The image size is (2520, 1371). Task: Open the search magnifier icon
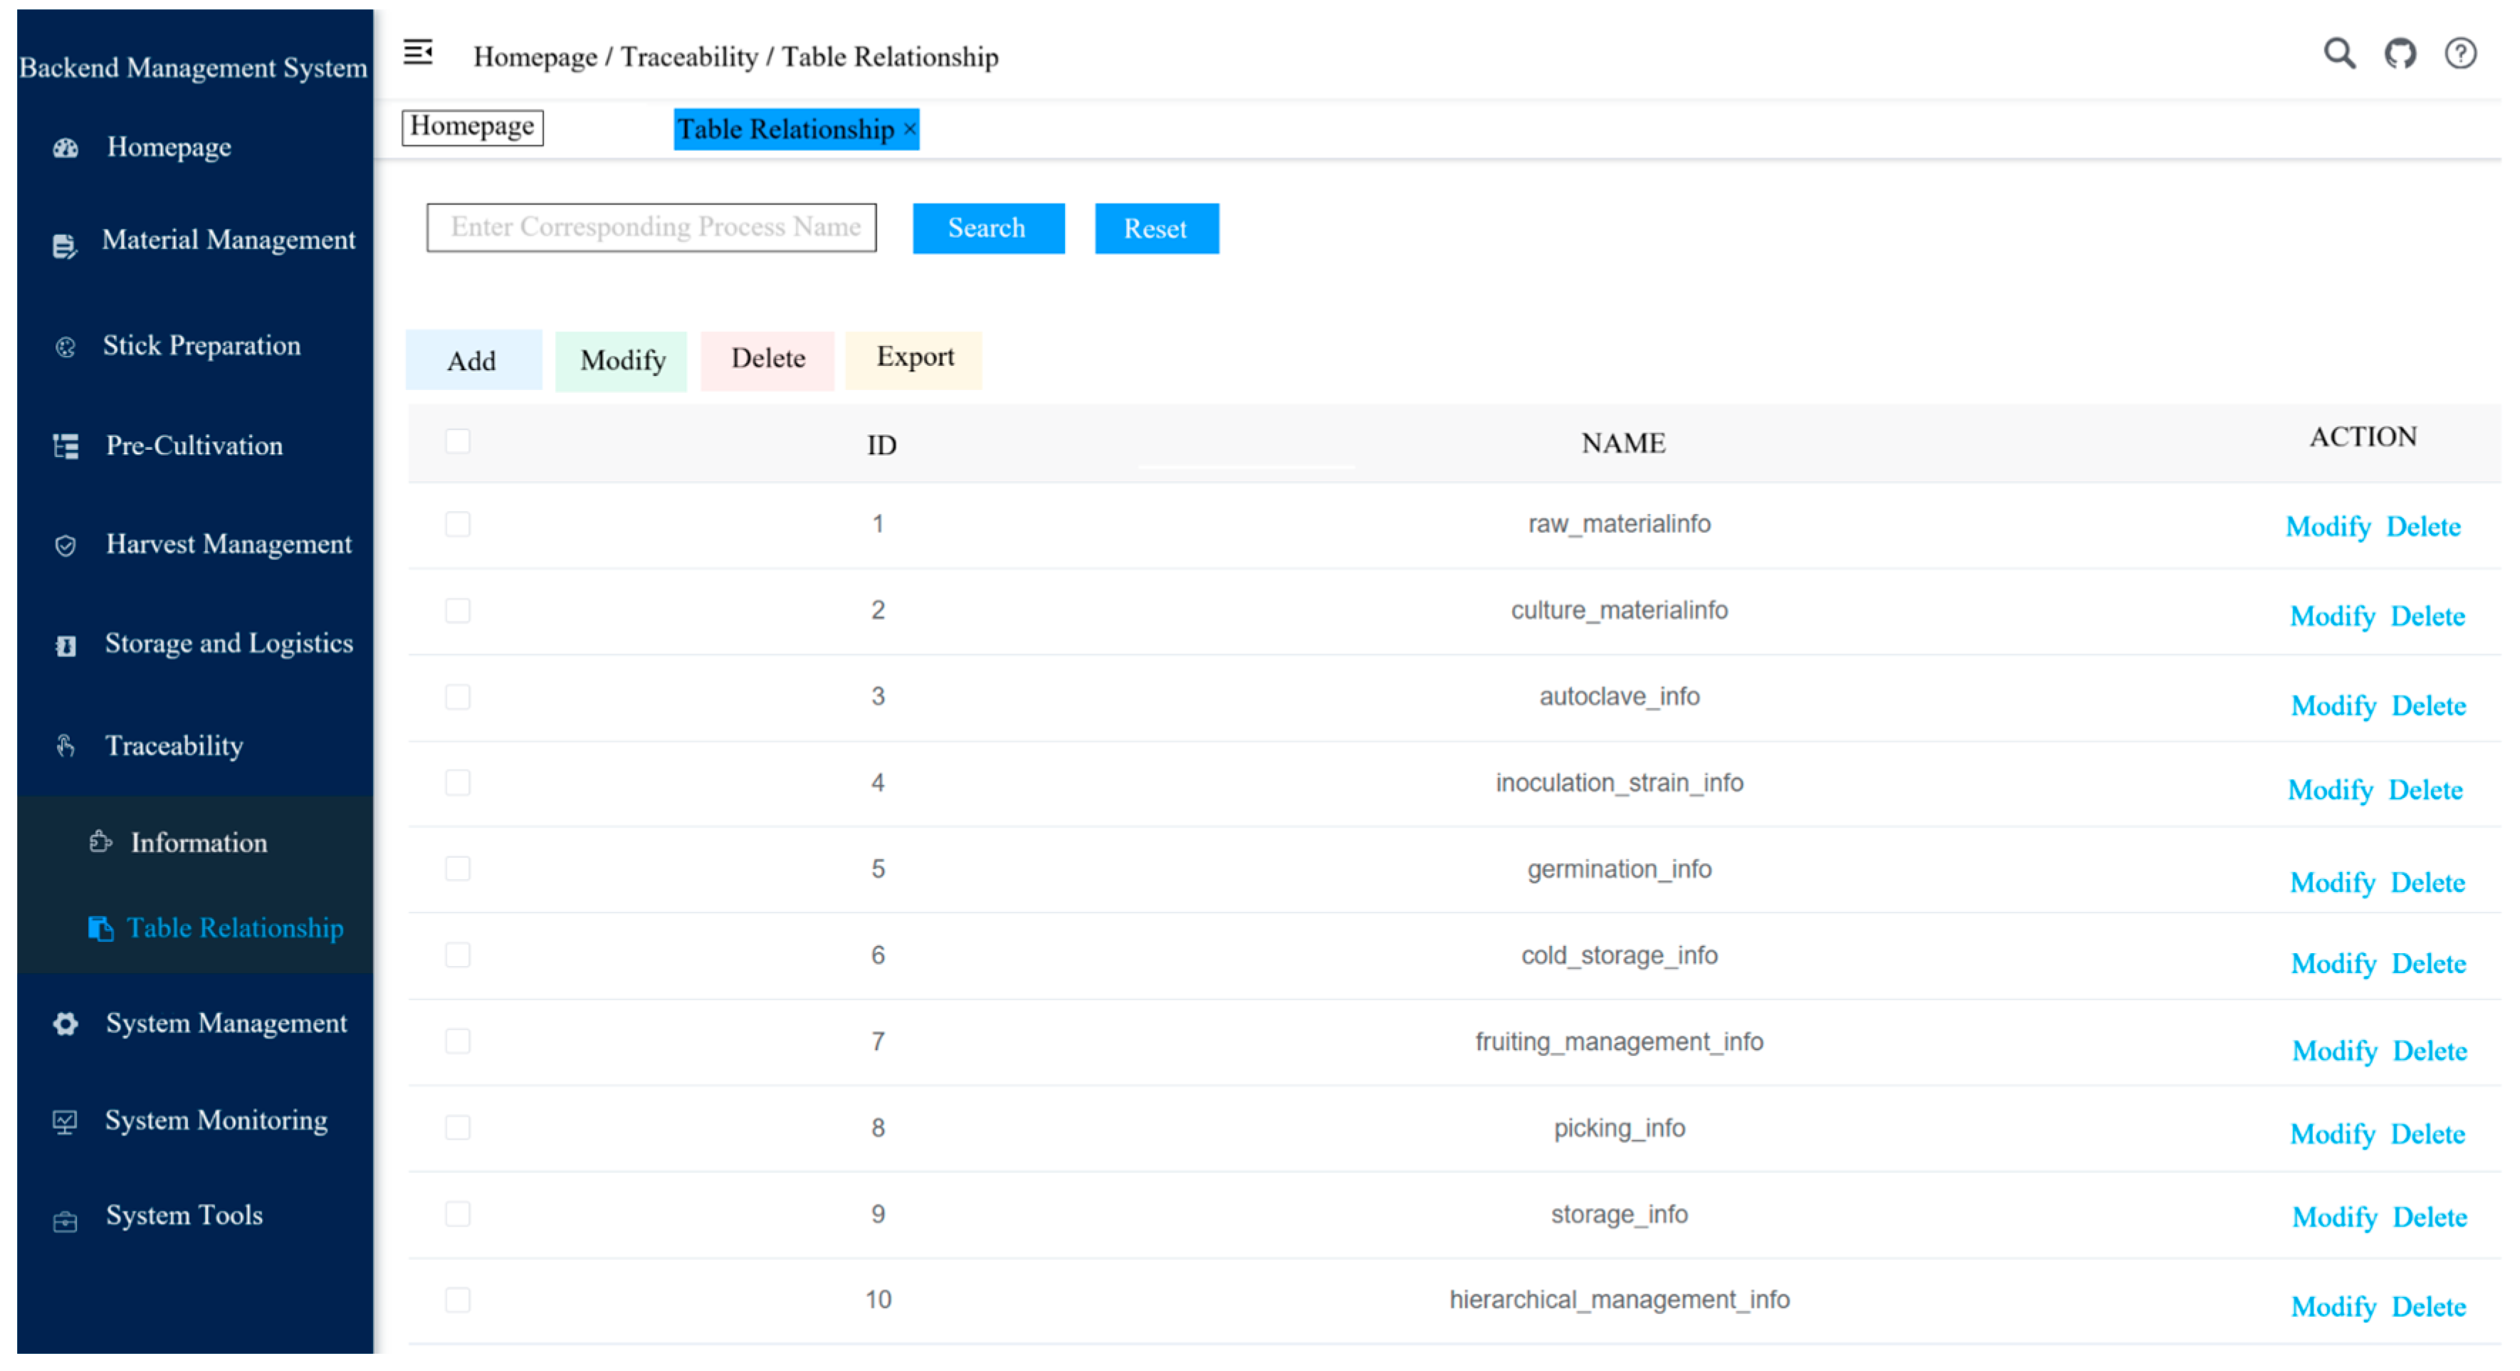[x=2339, y=53]
